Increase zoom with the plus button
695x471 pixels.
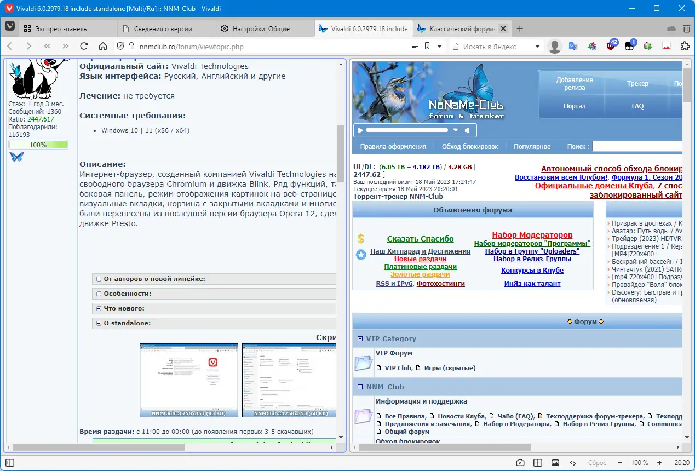coord(659,463)
